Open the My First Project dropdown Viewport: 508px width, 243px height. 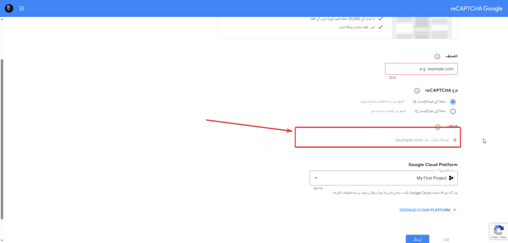coord(382,178)
